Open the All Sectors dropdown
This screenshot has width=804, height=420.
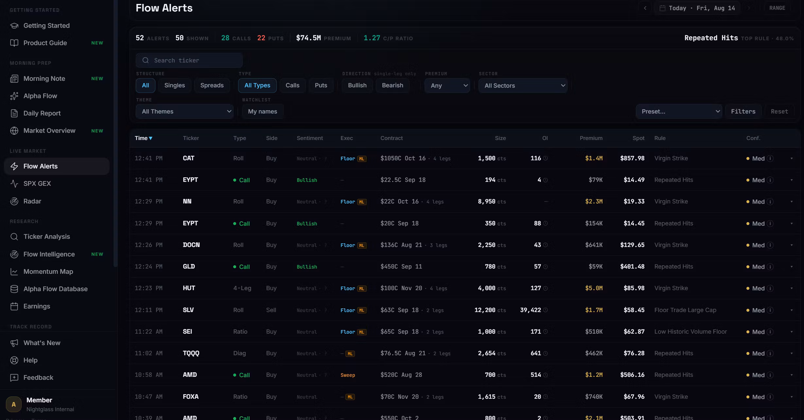pos(523,85)
